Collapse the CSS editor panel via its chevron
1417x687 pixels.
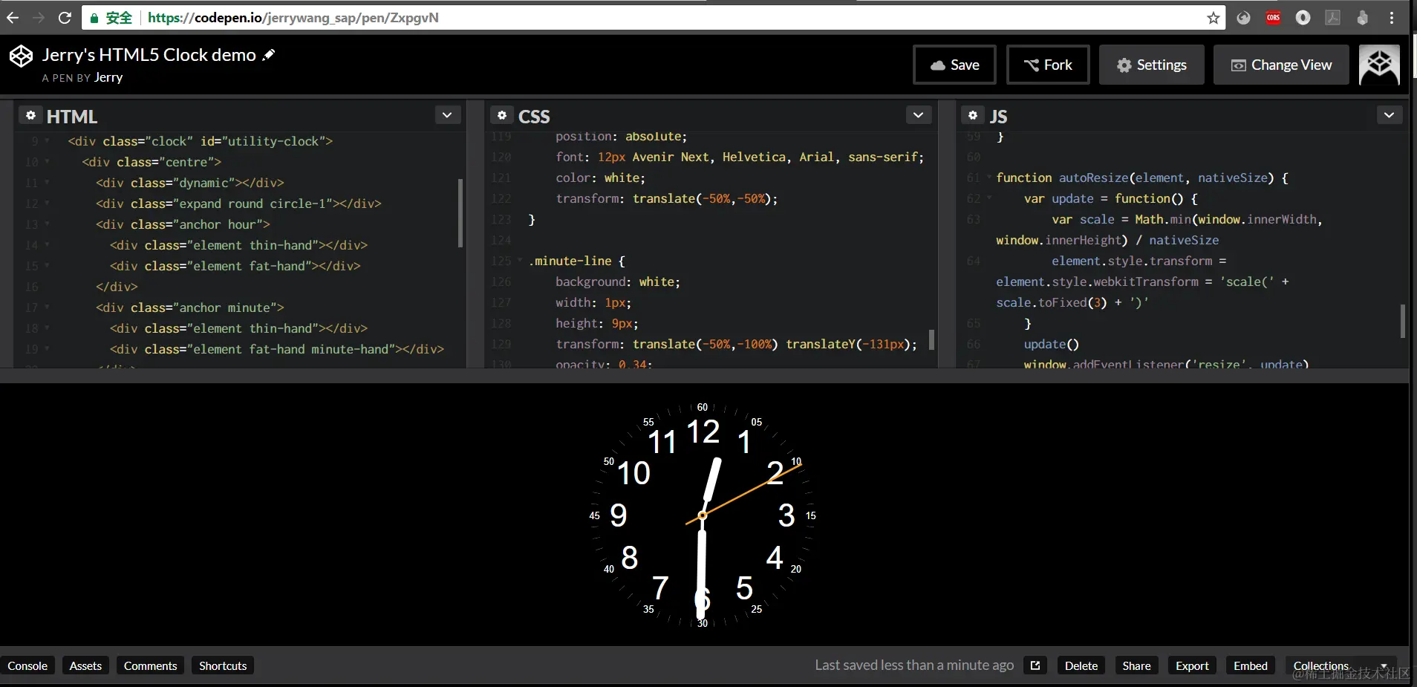coord(919,115)
